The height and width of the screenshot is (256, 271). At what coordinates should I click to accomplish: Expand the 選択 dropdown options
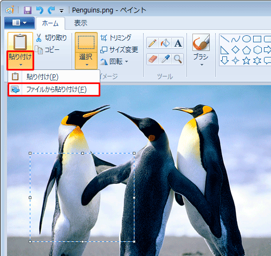coord(86,61)
